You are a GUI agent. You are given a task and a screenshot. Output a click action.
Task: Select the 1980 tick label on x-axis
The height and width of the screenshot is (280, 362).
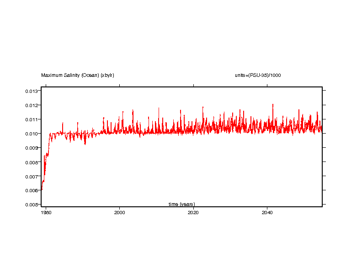[46, 213]
